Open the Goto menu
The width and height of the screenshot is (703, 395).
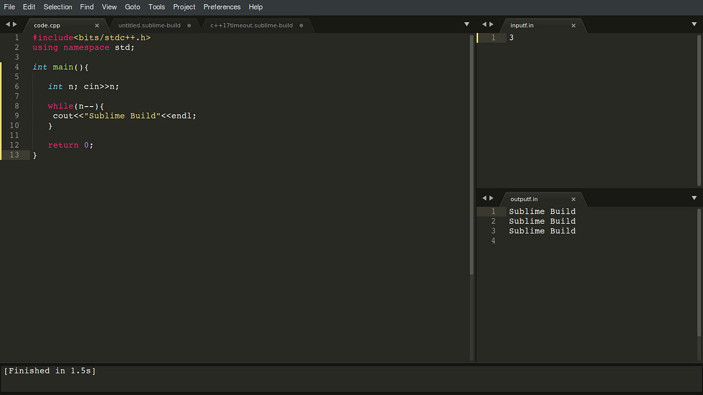point(132,6)
